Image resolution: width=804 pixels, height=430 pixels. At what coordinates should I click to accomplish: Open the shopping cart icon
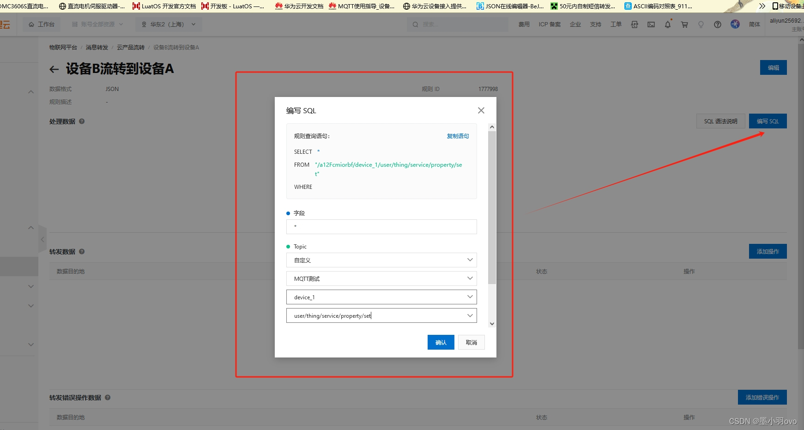[684, 24]
